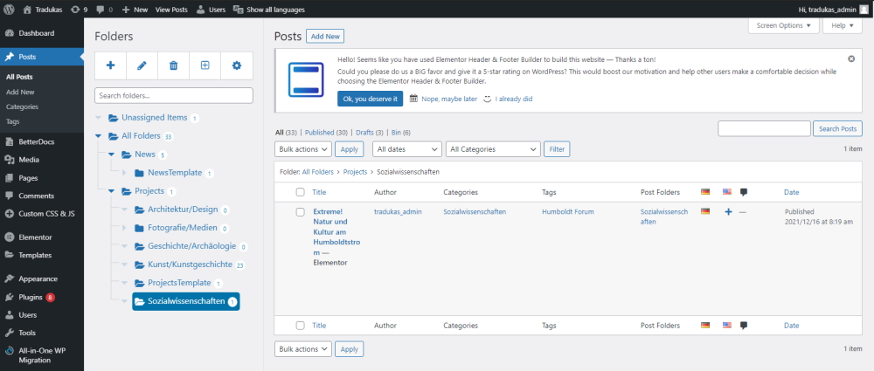Open Categories submenu under Posts
The width and height of the screenshot is (874, 371).
[23, 107]
